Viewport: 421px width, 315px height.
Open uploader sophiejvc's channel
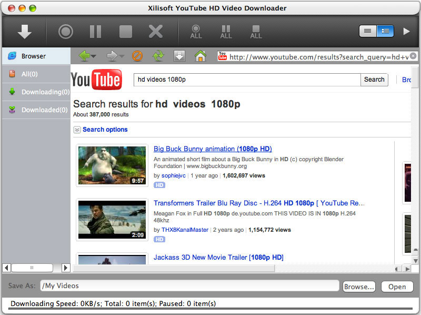(174, 175)
